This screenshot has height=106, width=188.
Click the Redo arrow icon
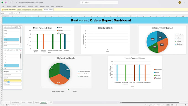(x=12, y=2)
